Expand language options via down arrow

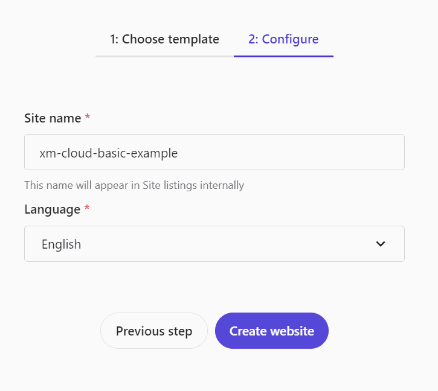pyautogui.click(x=381, y=244)
